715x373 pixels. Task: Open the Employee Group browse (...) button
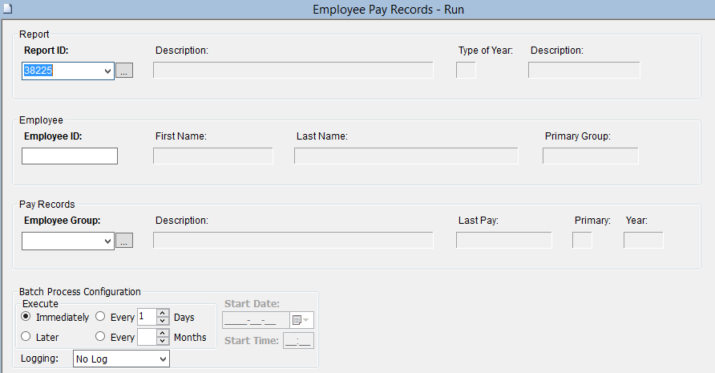[x=124, y=241]
